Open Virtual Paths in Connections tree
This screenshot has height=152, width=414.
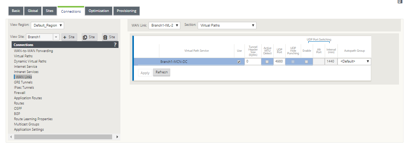(24, 56)
